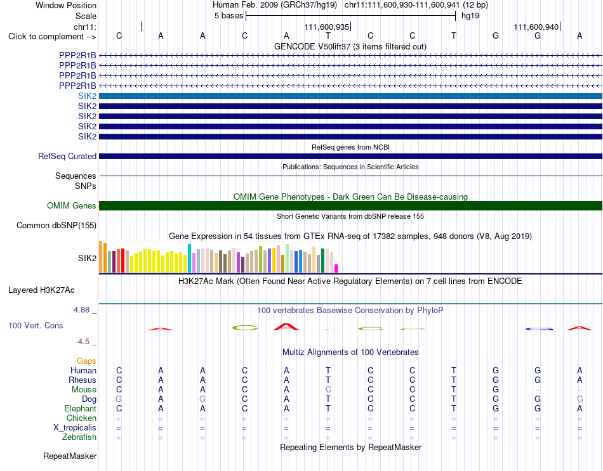Click the OMIM Genes label
Screen dimensions: 603x471
[72, 205]
